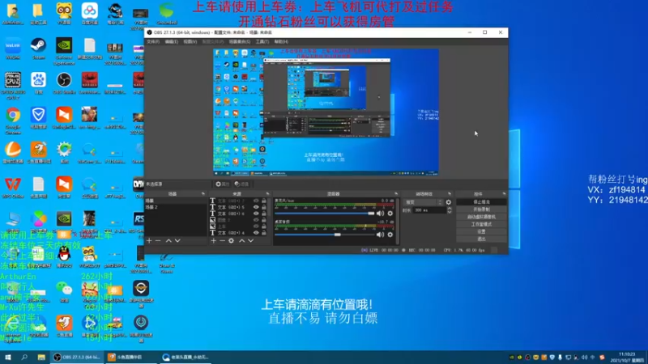The width and height of the screenshot is (648, 364).
Task: Open scene transition properties gear
Action: pos(449,202)
